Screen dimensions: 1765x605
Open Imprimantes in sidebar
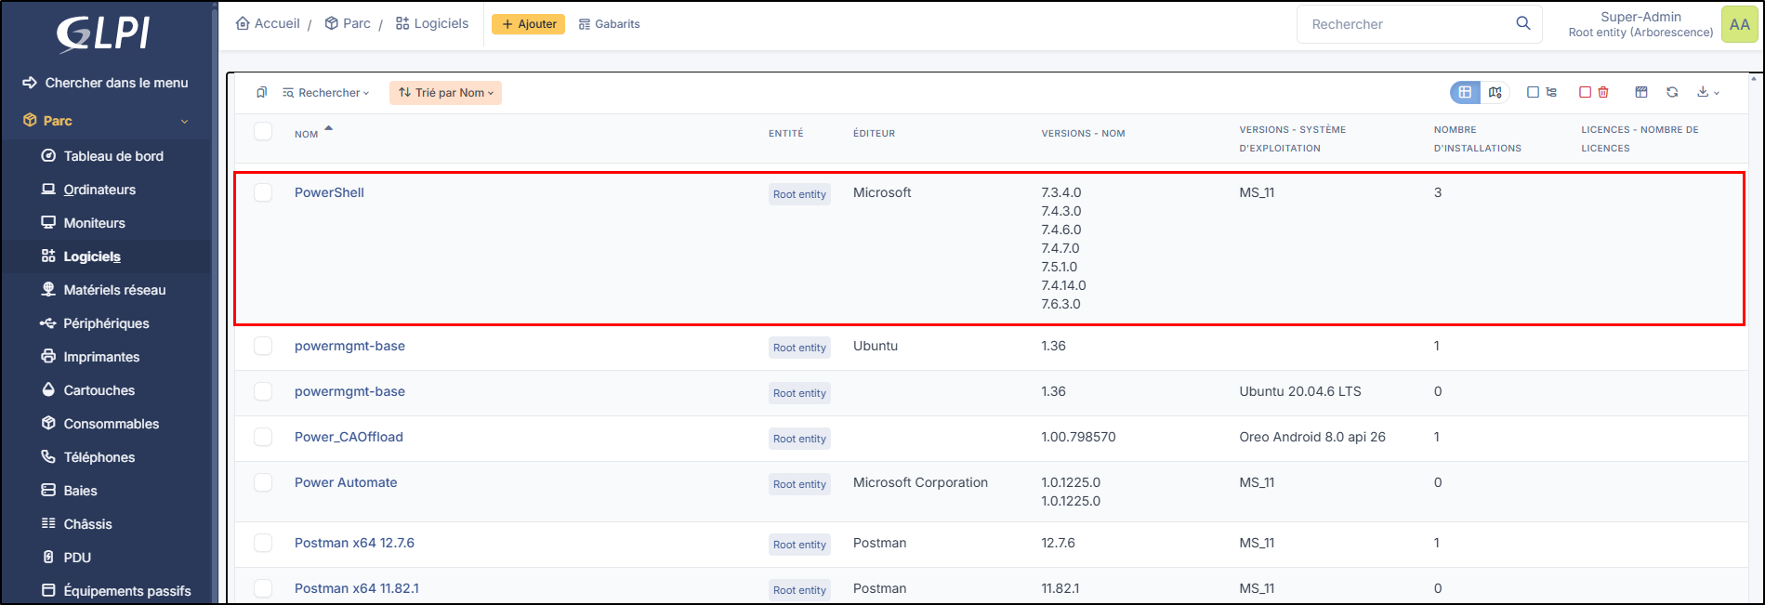tap(101, 357)
